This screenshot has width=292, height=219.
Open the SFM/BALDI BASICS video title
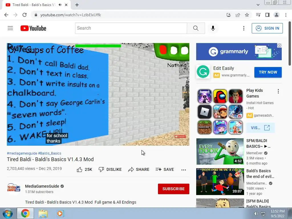(x=258, y=143)
